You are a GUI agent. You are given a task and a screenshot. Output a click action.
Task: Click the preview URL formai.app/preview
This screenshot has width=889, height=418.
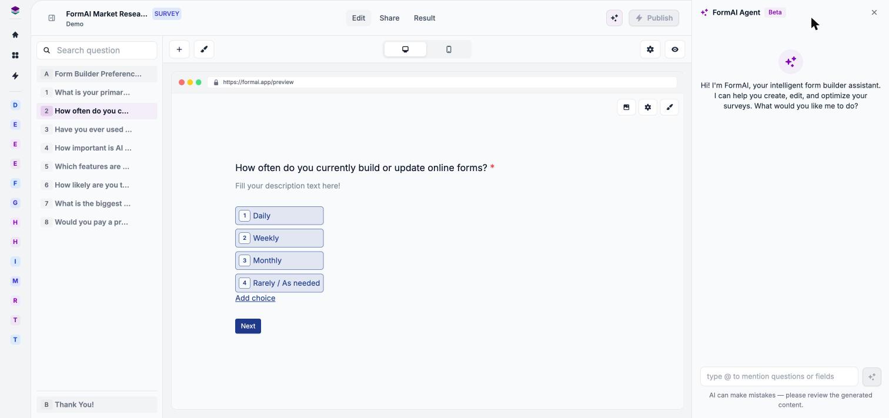[258, 82]
